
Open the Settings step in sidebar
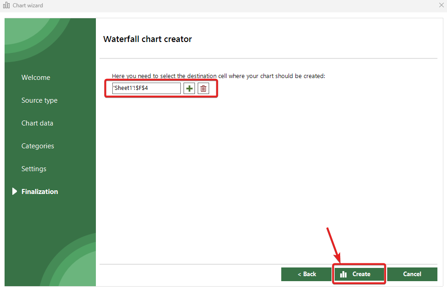(x=34, y=169)
